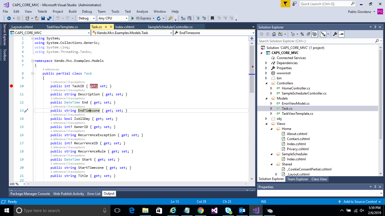Click Add to Source Control in status bar
This screenshot has height=216, width=385.
[360, 202]
